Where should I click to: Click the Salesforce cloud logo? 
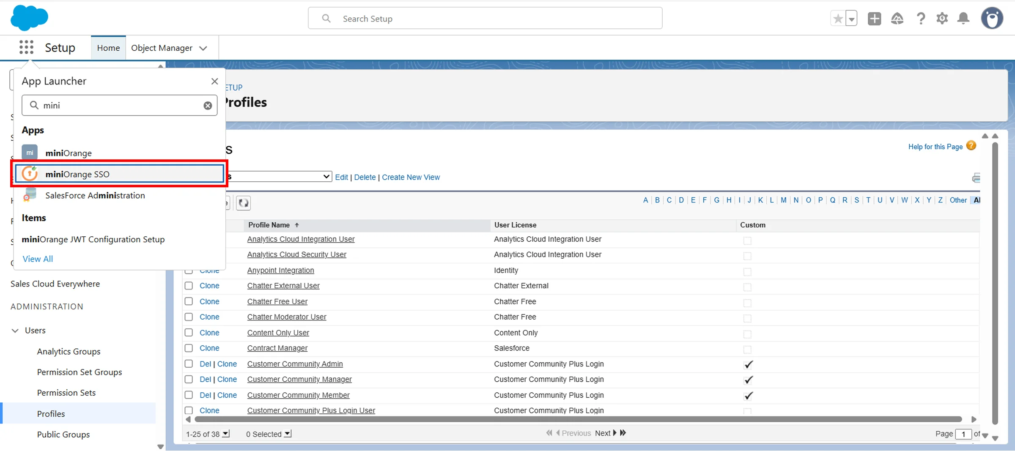tap(29, 18)
